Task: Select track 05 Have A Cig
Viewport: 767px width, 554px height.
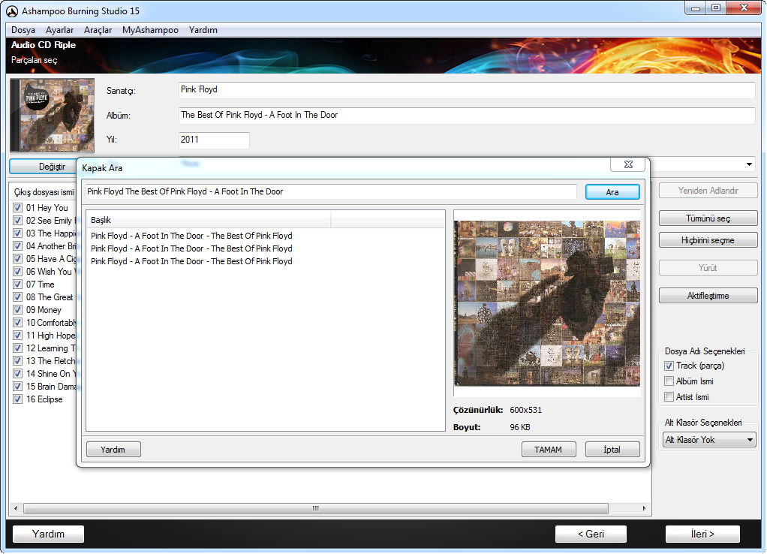Action: tap(51, 258)
